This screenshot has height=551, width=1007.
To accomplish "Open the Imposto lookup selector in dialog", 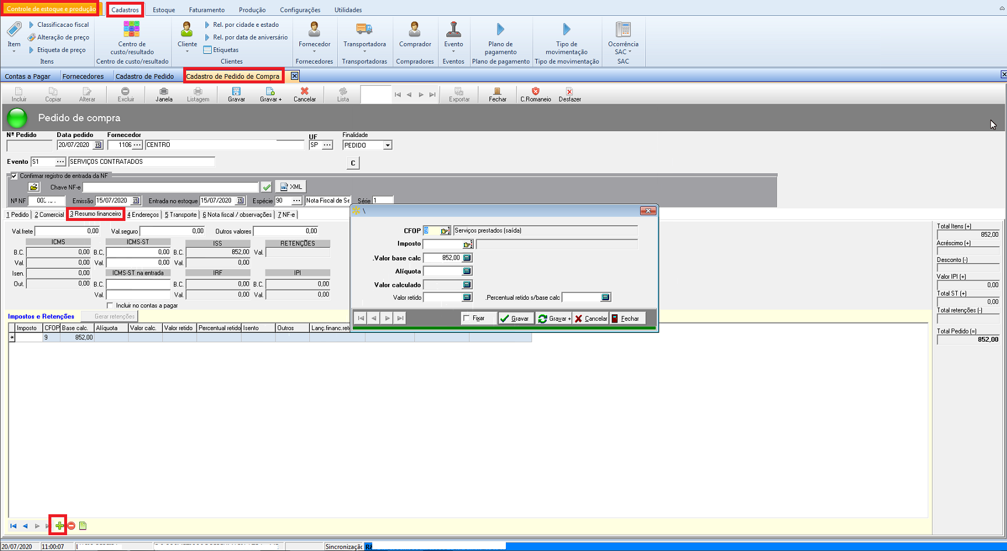I will pyautogui.click(x=467, y=244).
